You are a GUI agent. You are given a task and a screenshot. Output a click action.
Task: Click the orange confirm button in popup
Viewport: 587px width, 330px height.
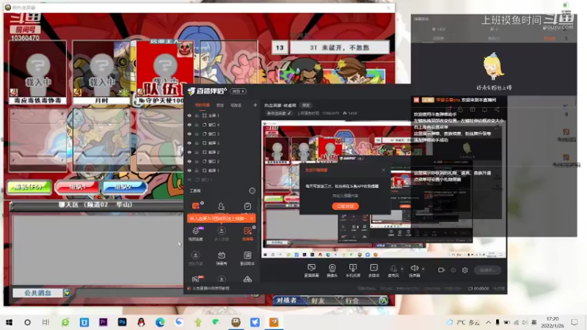point(345,206)
